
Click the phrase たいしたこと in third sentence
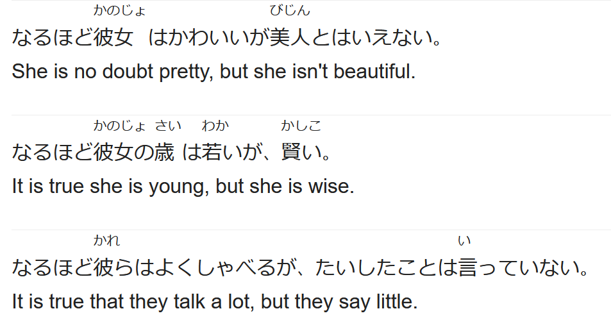click(376, 268)
